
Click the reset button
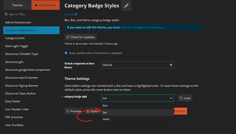[x=185, y=98]
